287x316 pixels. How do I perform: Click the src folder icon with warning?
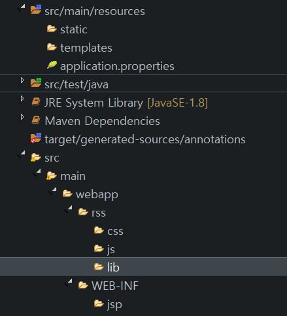(36, 157)
